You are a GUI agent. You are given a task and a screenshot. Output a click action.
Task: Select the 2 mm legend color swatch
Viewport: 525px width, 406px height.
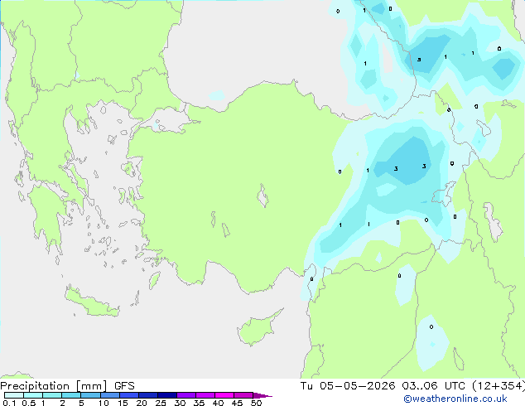pos(71,395)
